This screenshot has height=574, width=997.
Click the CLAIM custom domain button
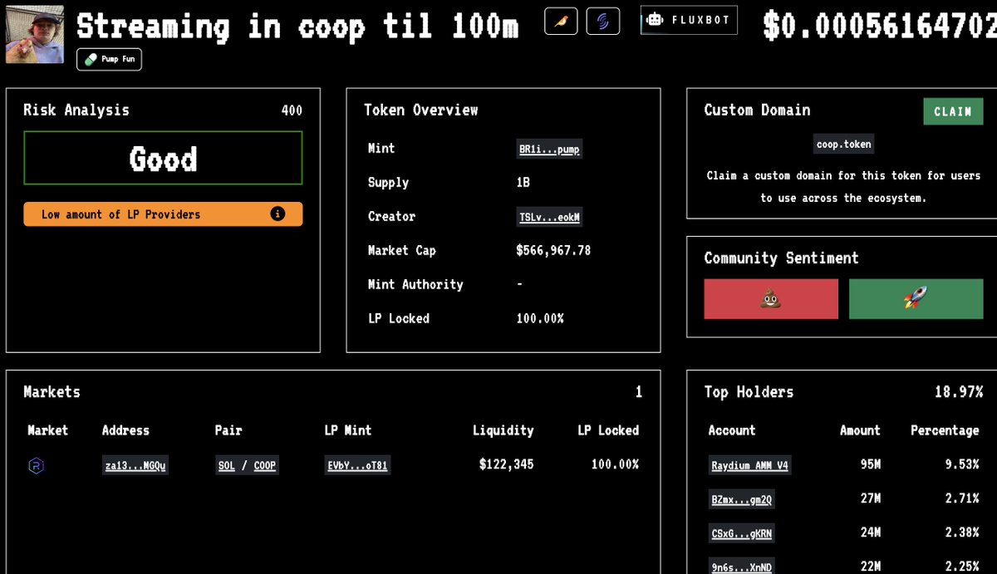pos(953,111)
